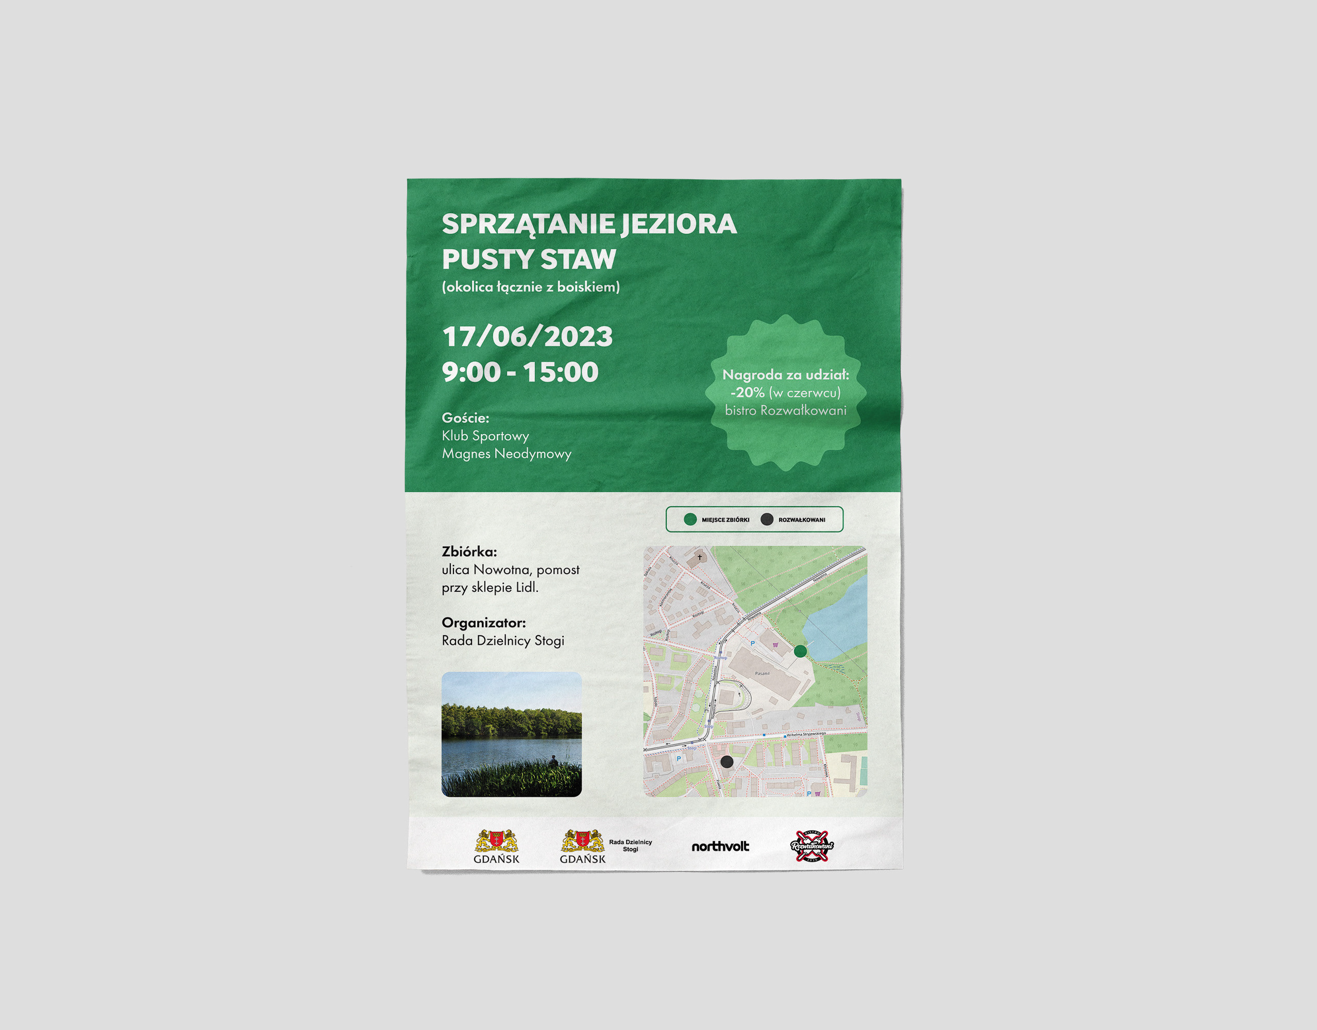
Task: Click the black Rozwałkowani marker on map
Action: click(x=727, y=762)
